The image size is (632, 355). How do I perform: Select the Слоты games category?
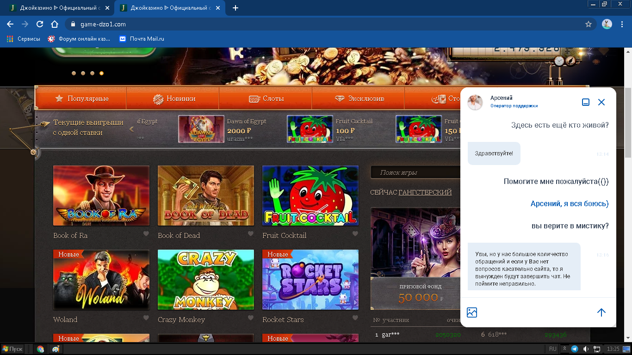point(266,98)
